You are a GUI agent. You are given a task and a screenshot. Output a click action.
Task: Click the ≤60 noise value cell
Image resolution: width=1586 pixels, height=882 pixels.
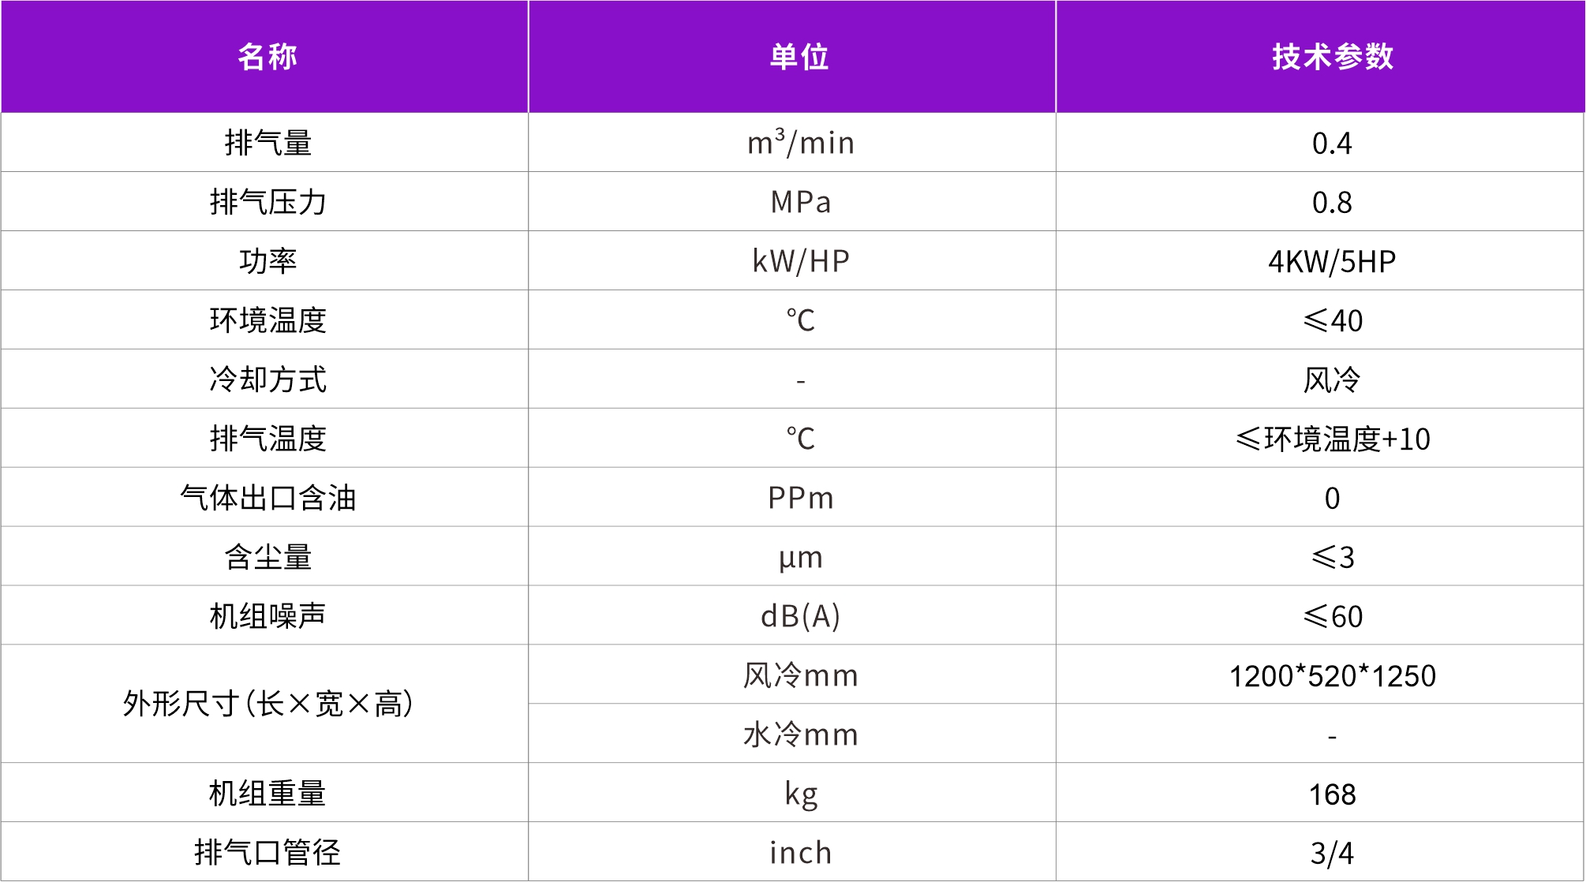[x=1332, y=616]
